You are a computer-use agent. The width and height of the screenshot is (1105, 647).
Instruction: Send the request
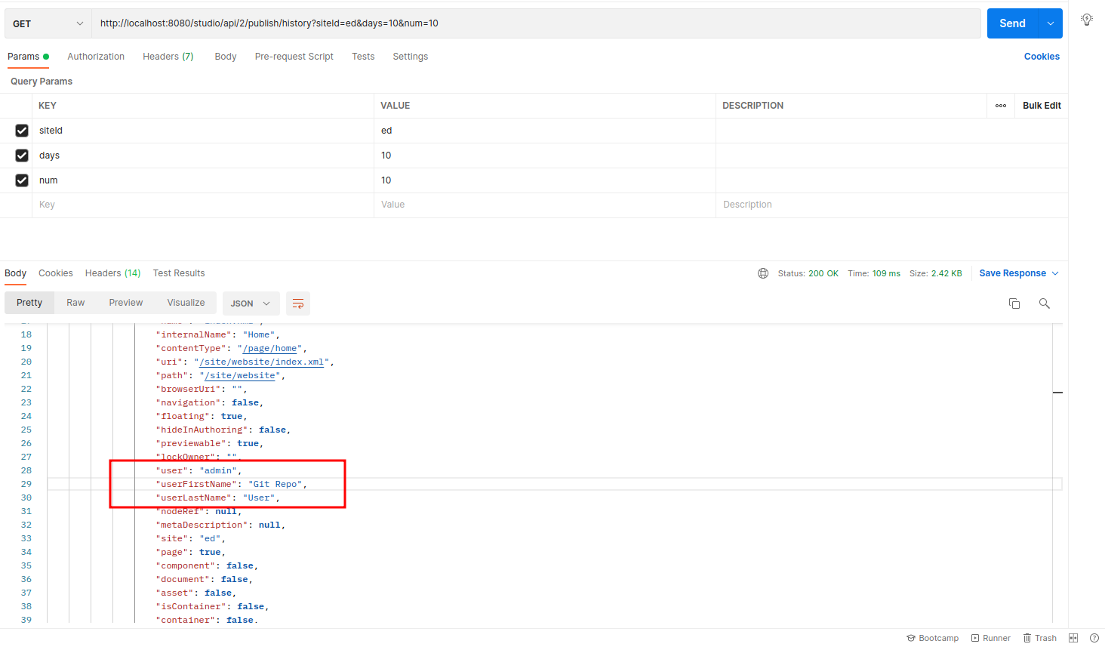pos(1011,23)
